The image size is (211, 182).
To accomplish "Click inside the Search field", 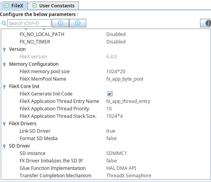I will coord(29,23).
